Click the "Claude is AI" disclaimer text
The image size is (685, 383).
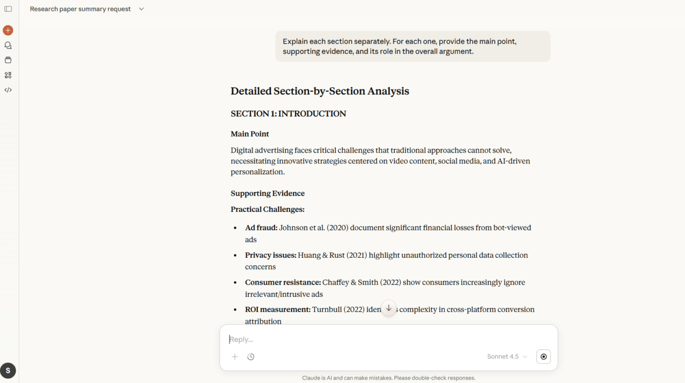click(388, 378)
